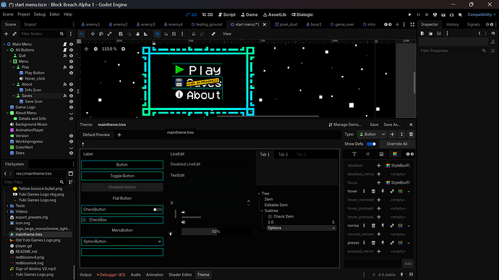Expand the pressed stylebox dropdown arrow
The height and width of the screenshot is (280, 499).
point(409,243)
